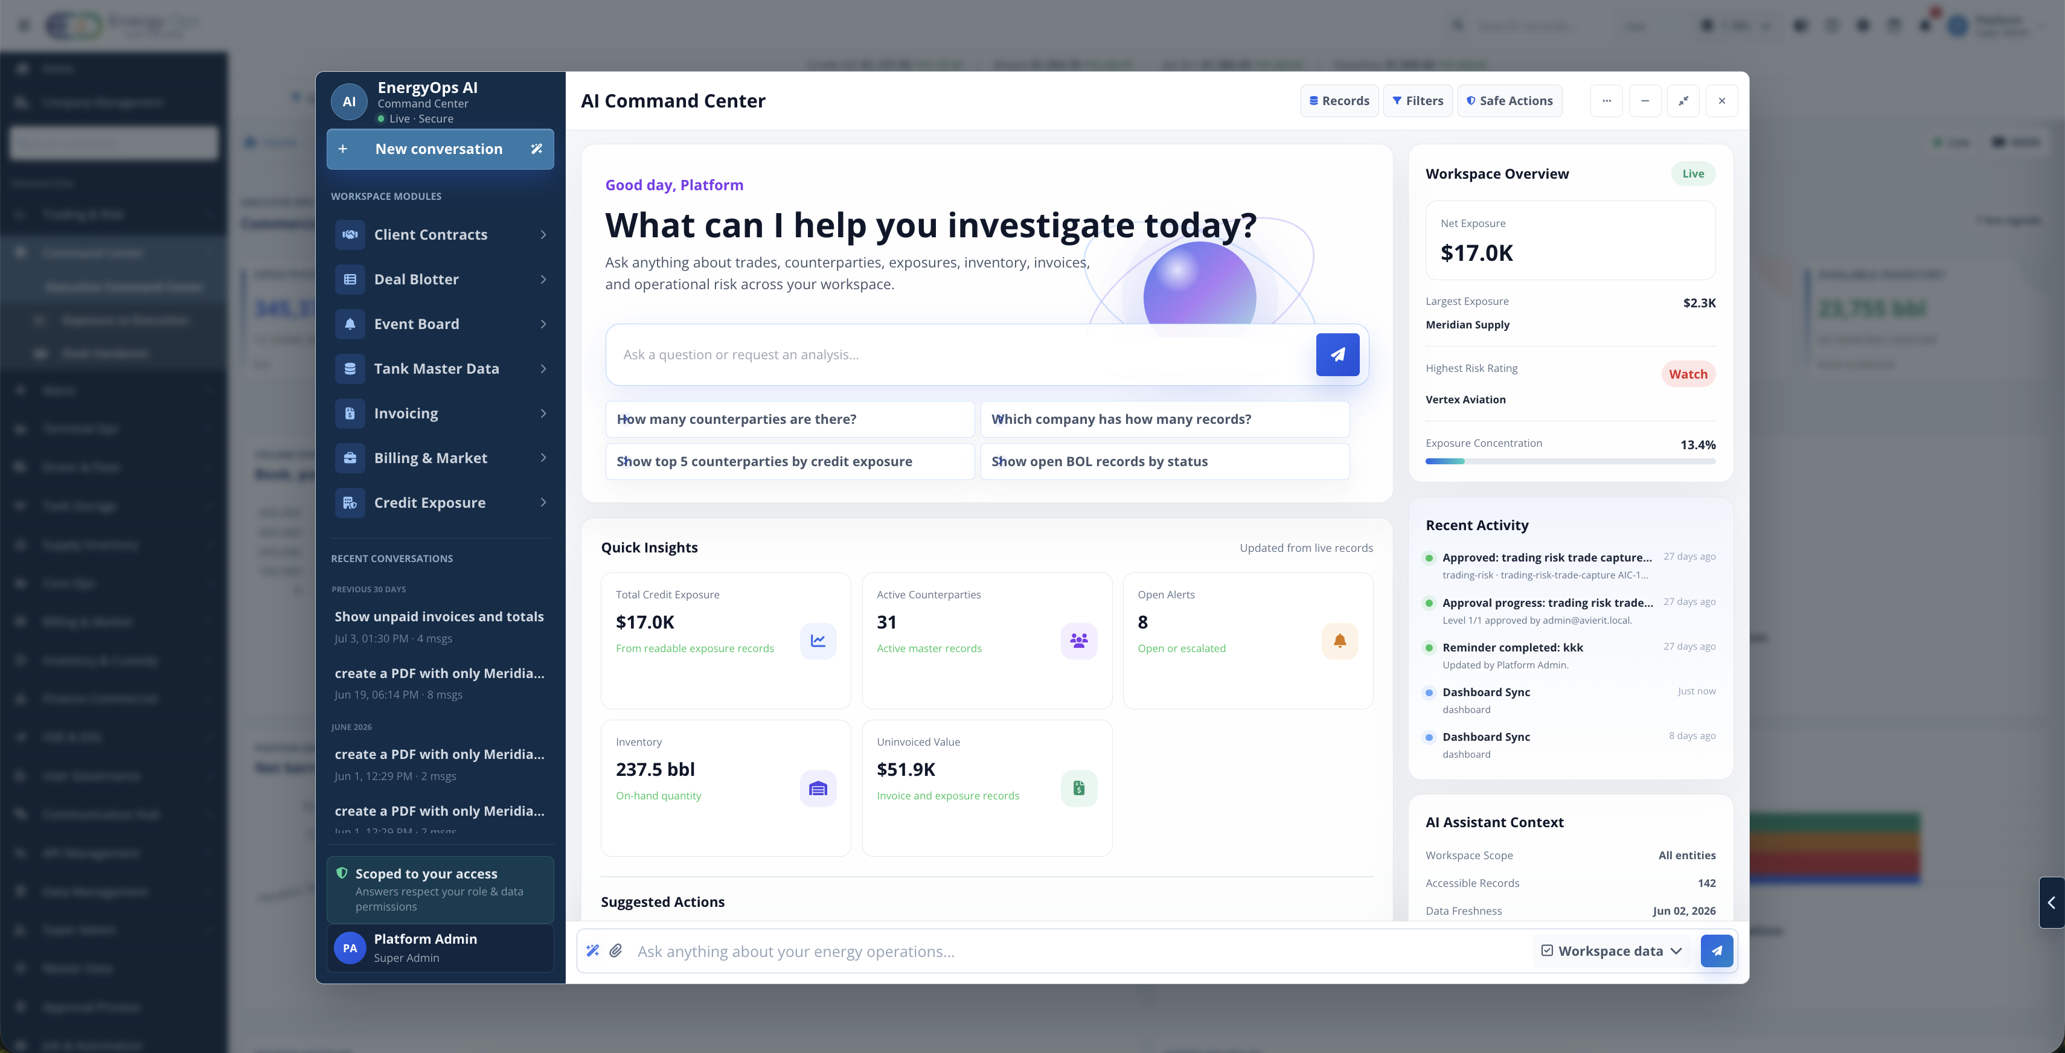
Task: Select 'Show open BOL records by status' suggestion
Action: click(1165, 461)
